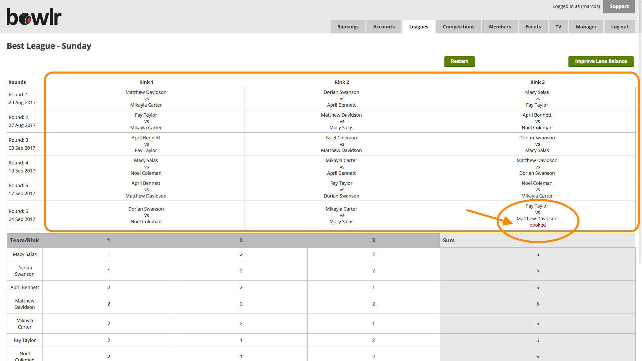Select Round 4 Rink 2 match Carter vs Bennett
Image resolution: width=642 pixels, height=361 pixels.
pos(342,167)
